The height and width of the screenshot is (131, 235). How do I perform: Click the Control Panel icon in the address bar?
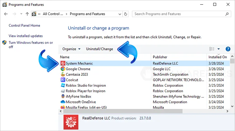[34, 14]
